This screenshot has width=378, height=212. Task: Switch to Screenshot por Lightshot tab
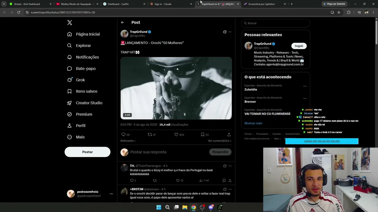265,4
